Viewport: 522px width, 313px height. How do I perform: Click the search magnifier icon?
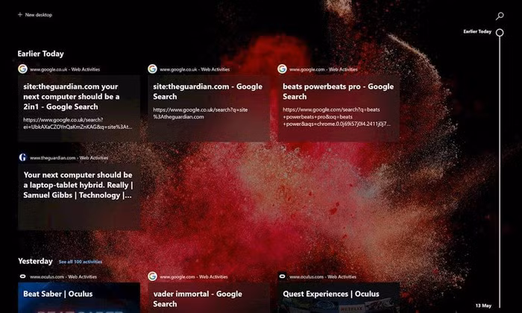(500, 16)
